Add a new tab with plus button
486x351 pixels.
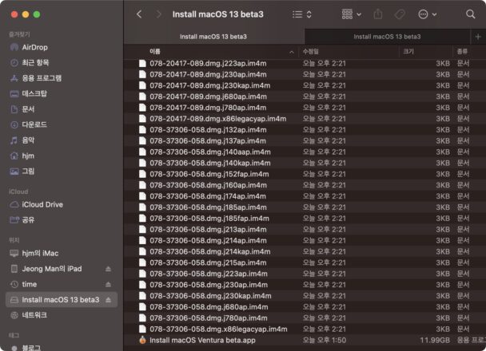pos(478,37)
